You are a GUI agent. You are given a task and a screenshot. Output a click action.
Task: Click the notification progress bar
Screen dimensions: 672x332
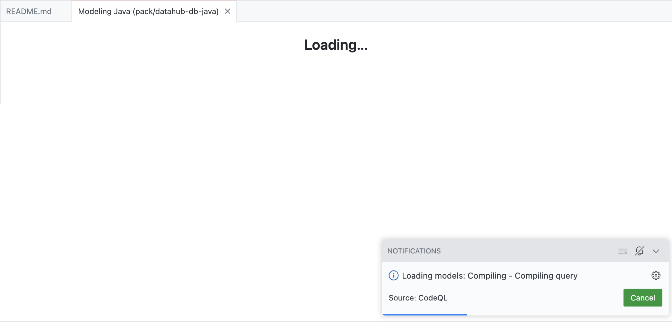425,315
